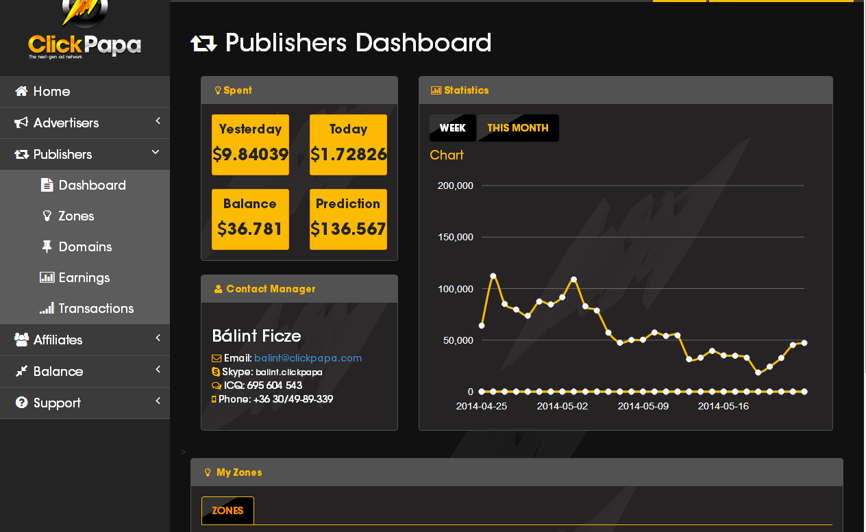Click the Balance $36.781 tile

(250, 219)
